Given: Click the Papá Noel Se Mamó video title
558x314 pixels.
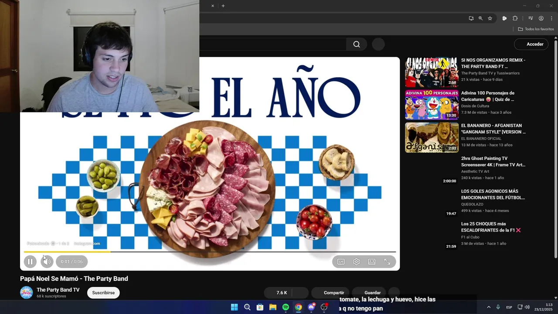Looking at the screenshot, I should (74, 279).
